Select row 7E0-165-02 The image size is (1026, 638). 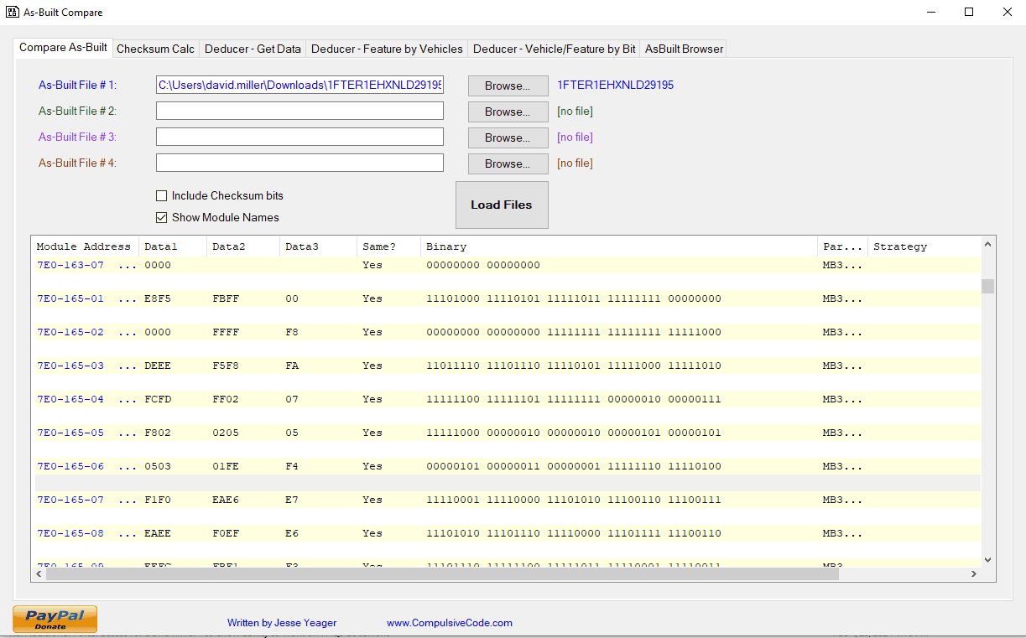coord(506,332)
